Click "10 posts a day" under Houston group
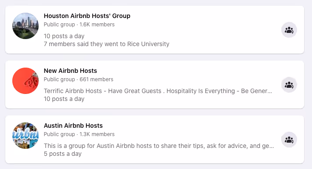This screenshot has width=312, height=169. 64,36
